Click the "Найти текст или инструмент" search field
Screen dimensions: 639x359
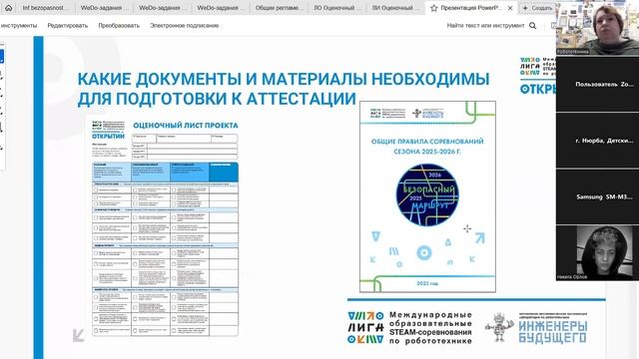485,25
